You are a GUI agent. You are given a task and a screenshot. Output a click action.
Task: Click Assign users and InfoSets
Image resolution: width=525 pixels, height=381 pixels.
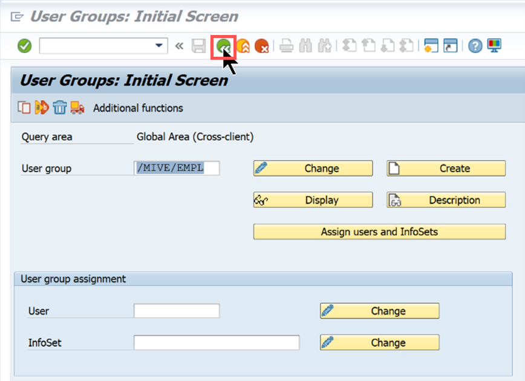[380, 232]
